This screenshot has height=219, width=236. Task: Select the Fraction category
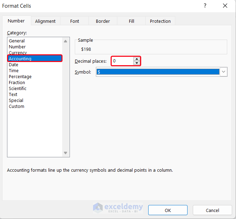coord(35,82)
